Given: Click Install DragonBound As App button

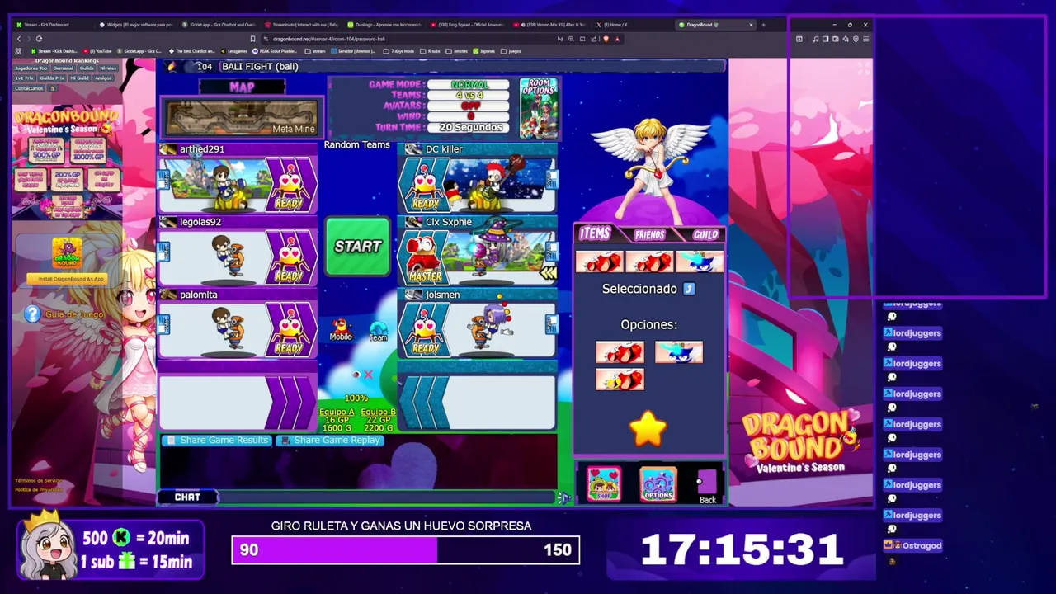Looking at the screenshot, I should click(67, 279).
